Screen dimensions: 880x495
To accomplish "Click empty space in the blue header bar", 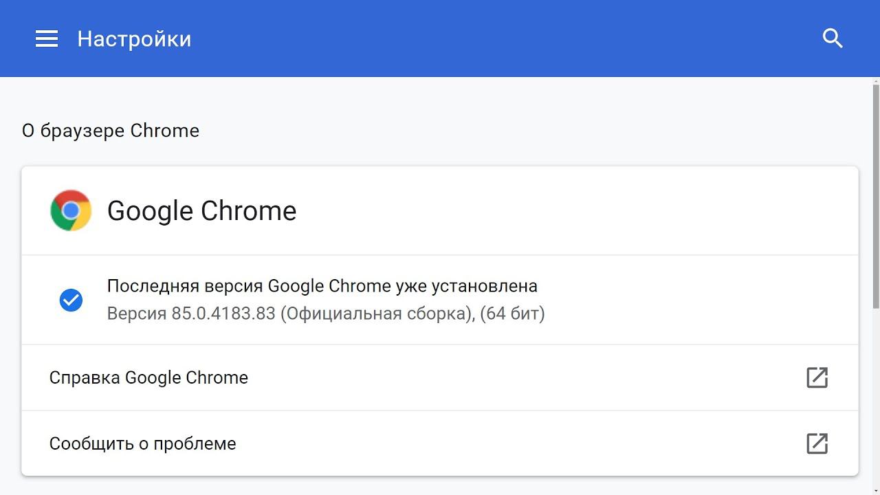I will pyautogui.click(x=481, y=38).
